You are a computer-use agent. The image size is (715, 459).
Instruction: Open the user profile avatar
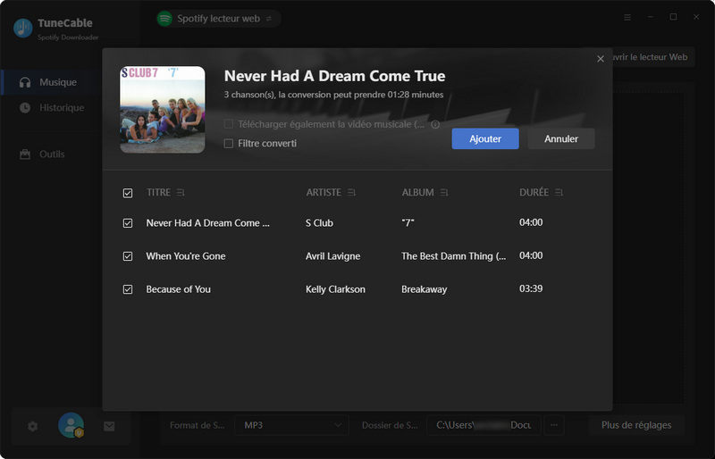[71, 426]
